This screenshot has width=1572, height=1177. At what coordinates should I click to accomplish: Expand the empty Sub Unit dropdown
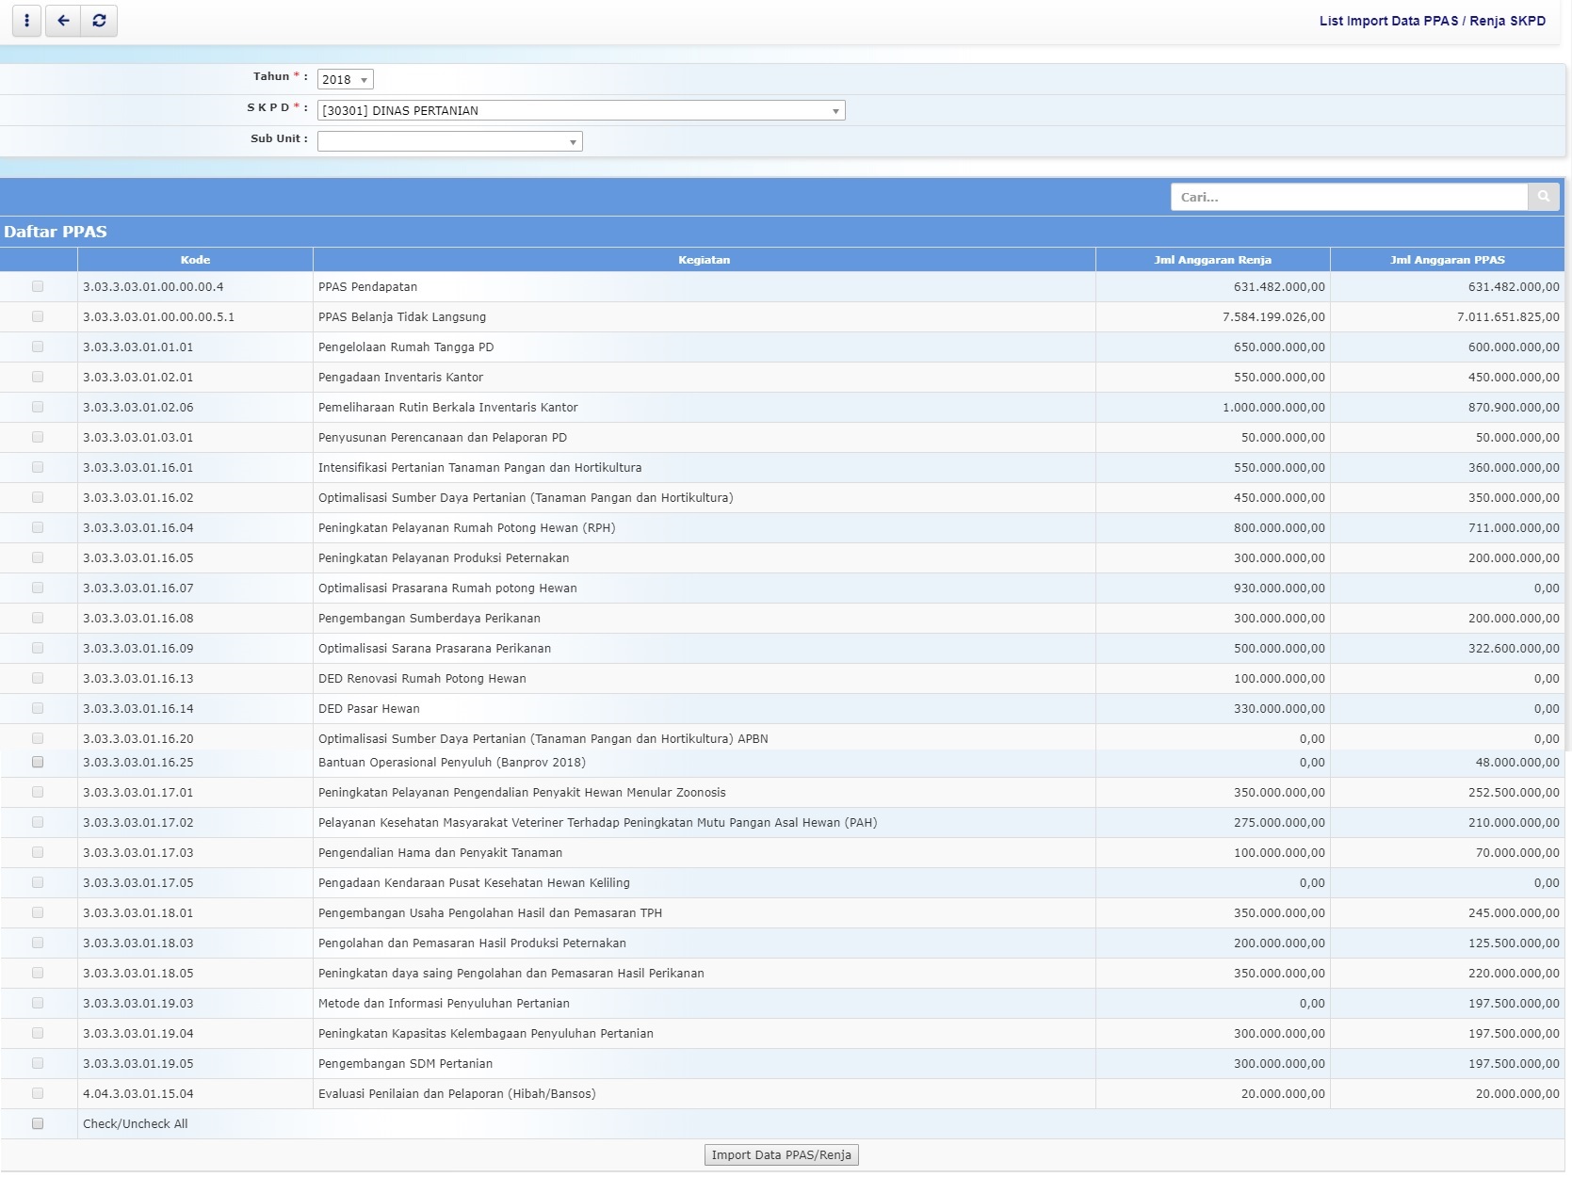449,140
